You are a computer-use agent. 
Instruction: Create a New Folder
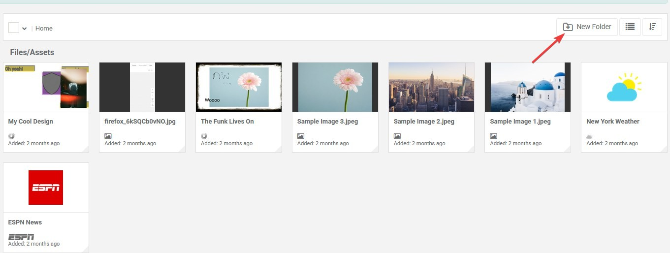pos(587,27)
